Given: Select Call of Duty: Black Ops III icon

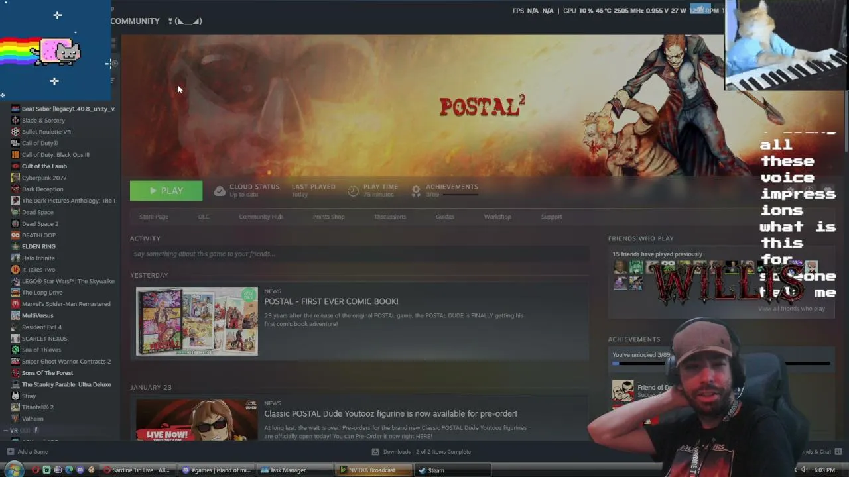Looking at the screenshot, I should [x=15, y=154].
